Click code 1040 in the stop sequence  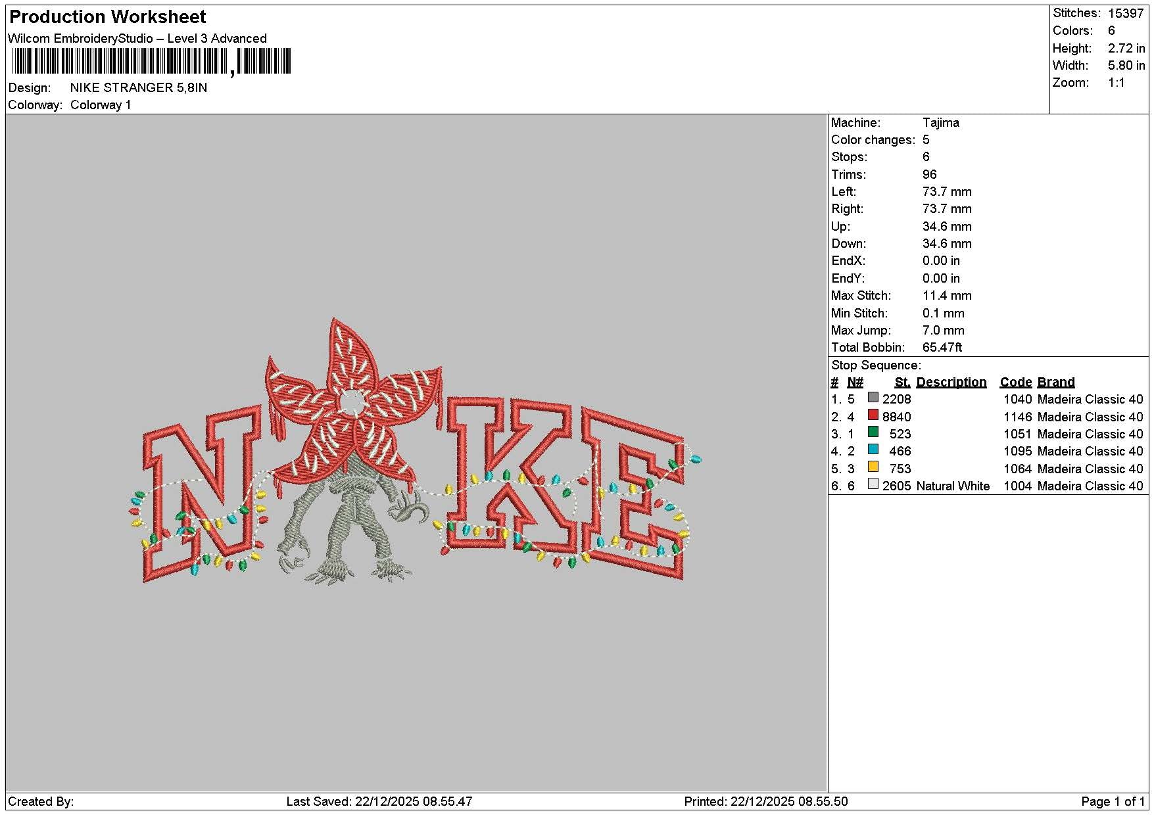[1017, 400]
